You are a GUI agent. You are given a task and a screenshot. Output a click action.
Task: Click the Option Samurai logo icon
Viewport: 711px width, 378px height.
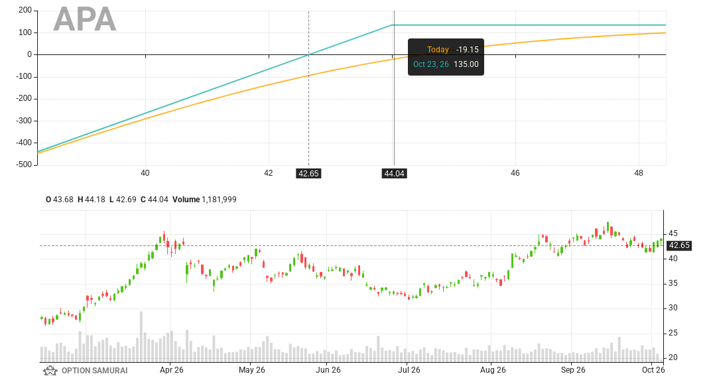point(50,370)
